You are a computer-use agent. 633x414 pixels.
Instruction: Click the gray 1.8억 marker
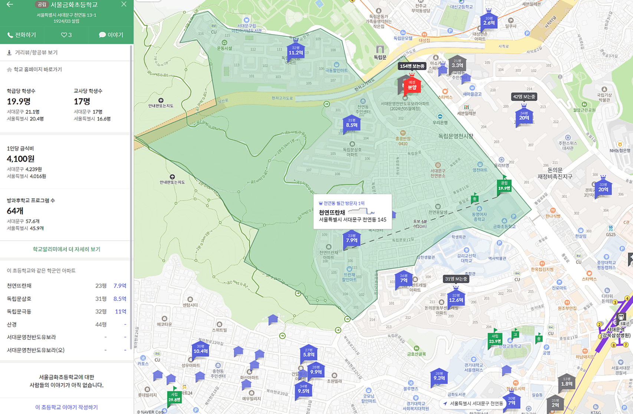[x=567, y=382]
